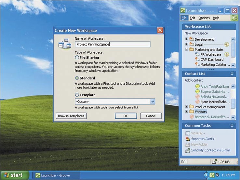Click the Groove icon in system tray
Viewport: 240px width, 180px height.
(212, 175)
